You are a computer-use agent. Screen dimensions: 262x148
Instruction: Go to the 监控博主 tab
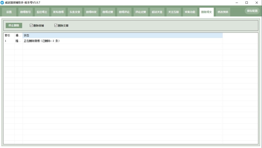pyautogui.click(x=42, y=12)
